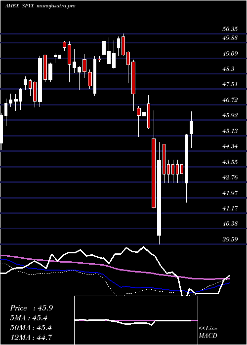
Task: Select the 45.13 price axis label
Action: pyautogui.click(x=229, y=131)
